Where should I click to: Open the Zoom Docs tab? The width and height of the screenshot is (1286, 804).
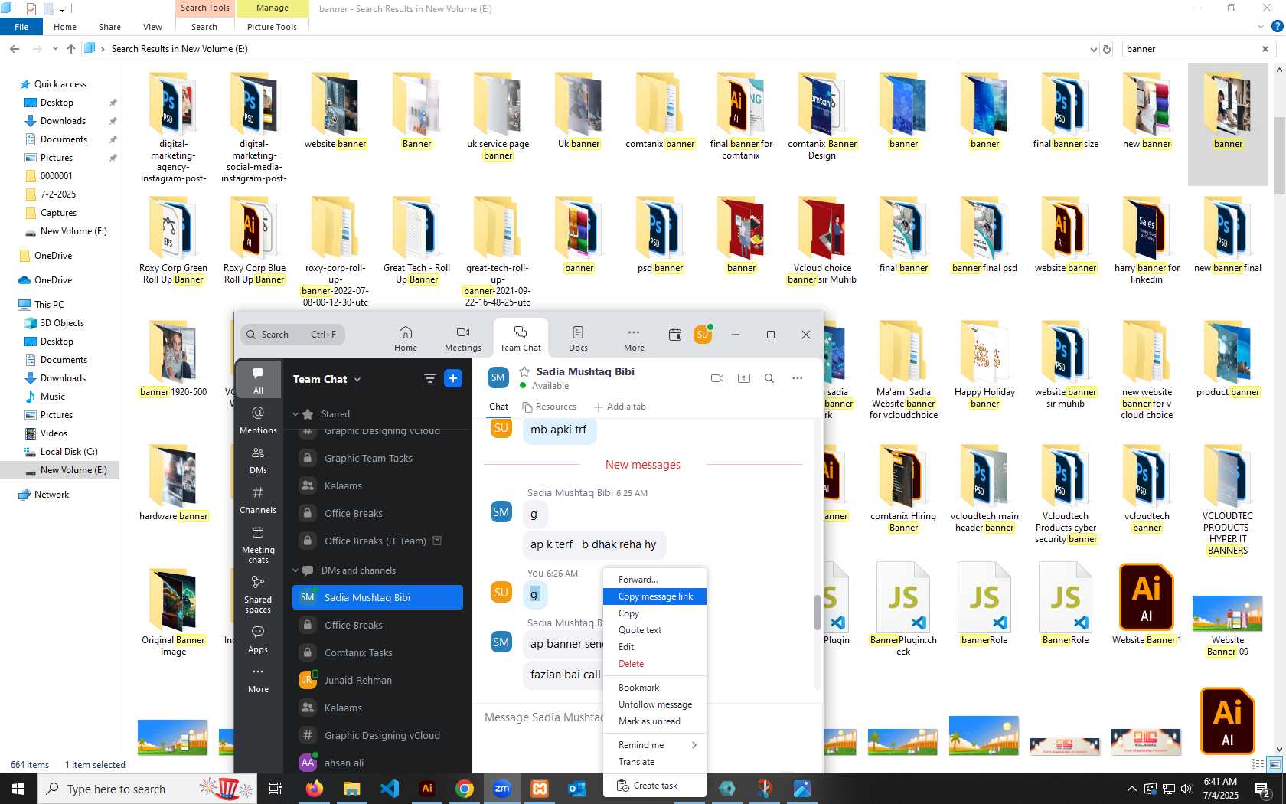(578, 338)
